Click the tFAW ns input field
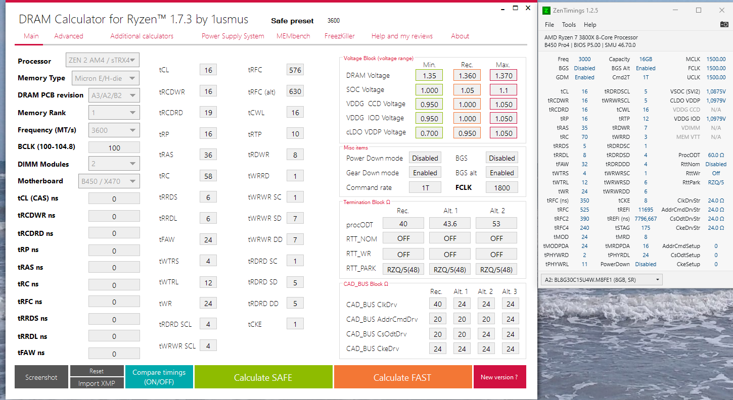The image size is (733, 400). (x=114, y=354)
